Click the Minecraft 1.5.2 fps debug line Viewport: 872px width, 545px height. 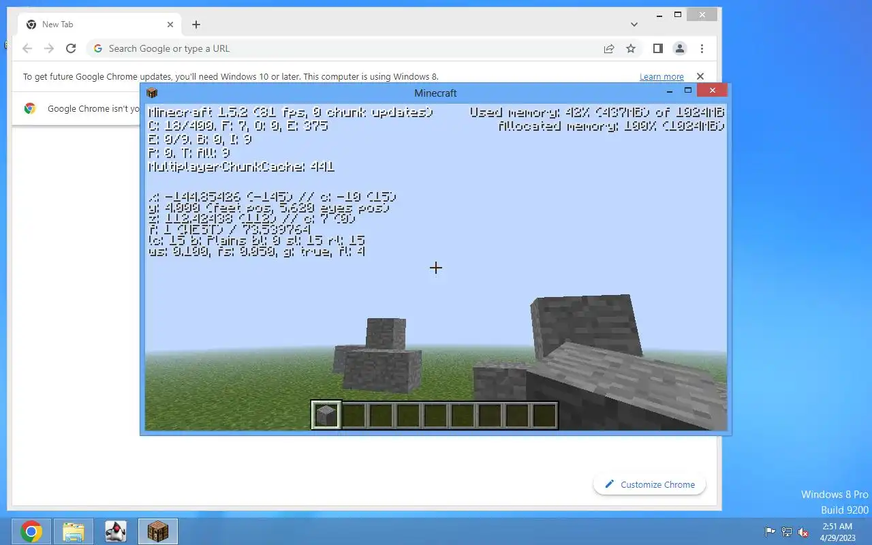click(290, 112)
